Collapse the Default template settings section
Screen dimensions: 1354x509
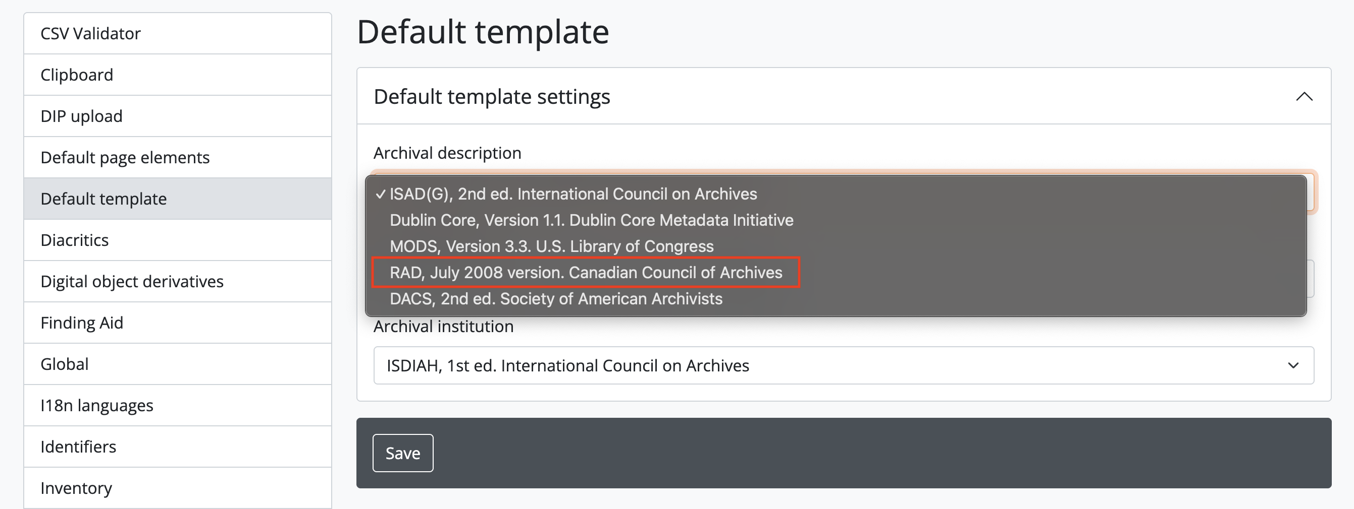tap(1304, 97)
